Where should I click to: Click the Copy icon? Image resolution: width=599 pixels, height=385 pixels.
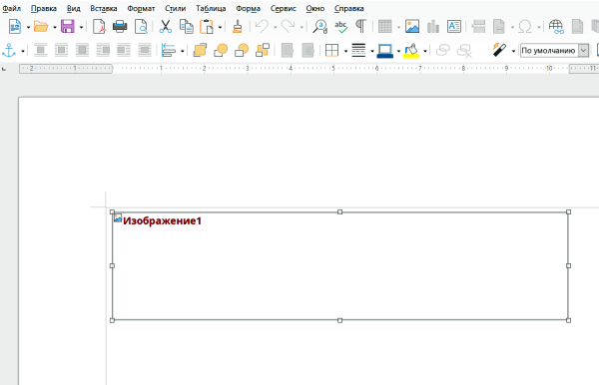pyautogui.click(x=187, y=27)
